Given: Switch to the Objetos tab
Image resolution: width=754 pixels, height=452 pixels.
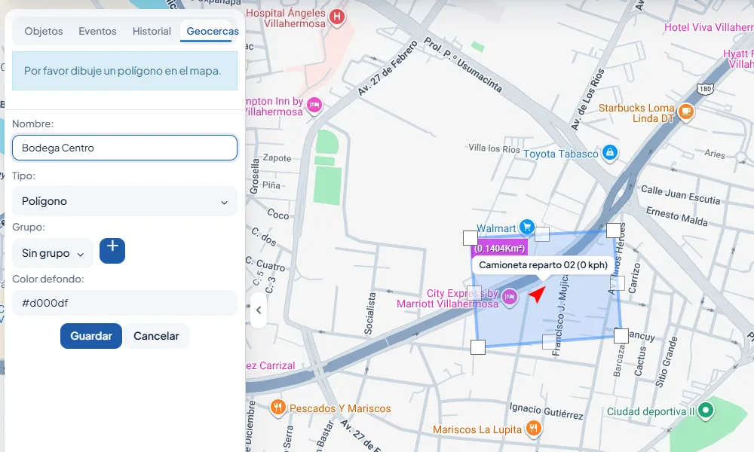Looking at the screenshot, I should [x=44, y=31].
